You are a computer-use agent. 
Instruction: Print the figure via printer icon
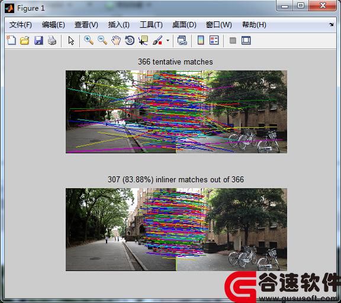(x=52, y=40)
